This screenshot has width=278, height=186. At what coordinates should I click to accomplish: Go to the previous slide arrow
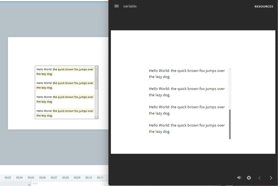259,178
